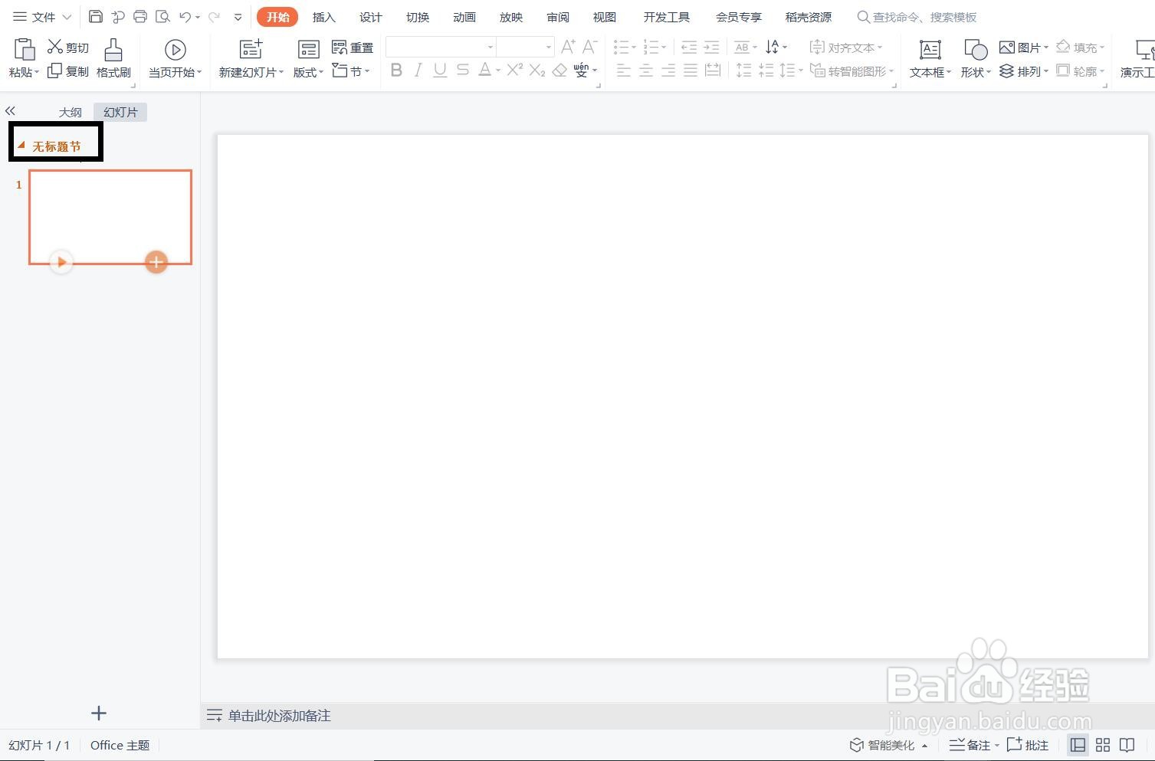
Task: Toggle italic formatting
Action: coord(418,71)
